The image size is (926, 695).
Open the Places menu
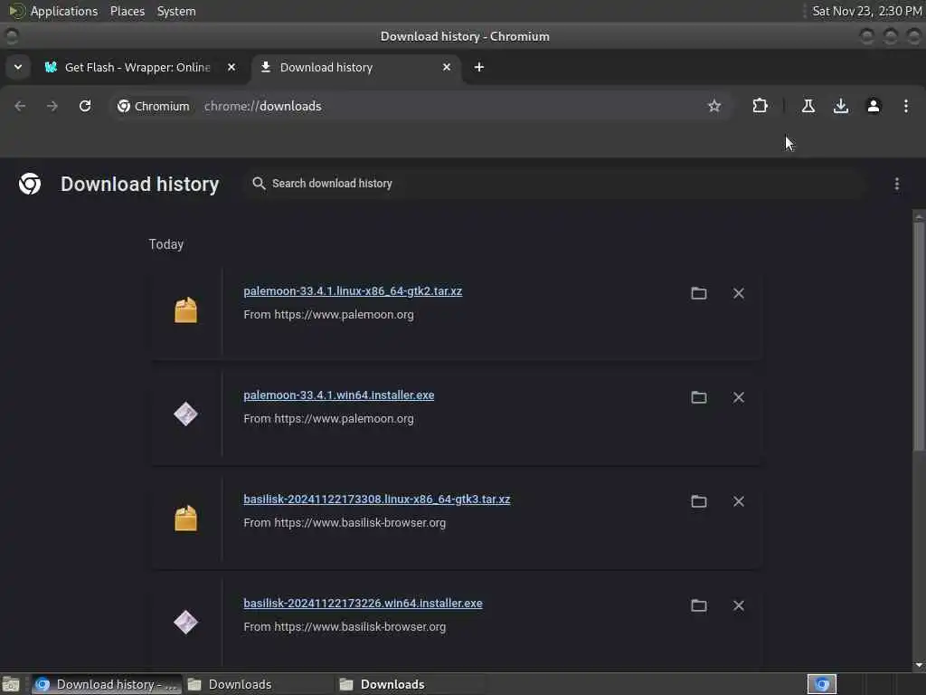pos(127,11)
